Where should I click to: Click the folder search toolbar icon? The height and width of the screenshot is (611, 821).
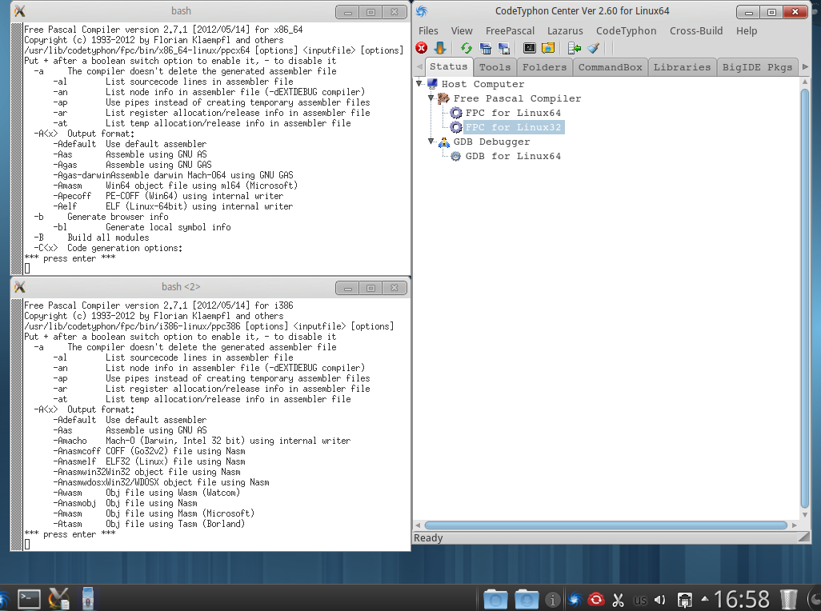[548, 48]
